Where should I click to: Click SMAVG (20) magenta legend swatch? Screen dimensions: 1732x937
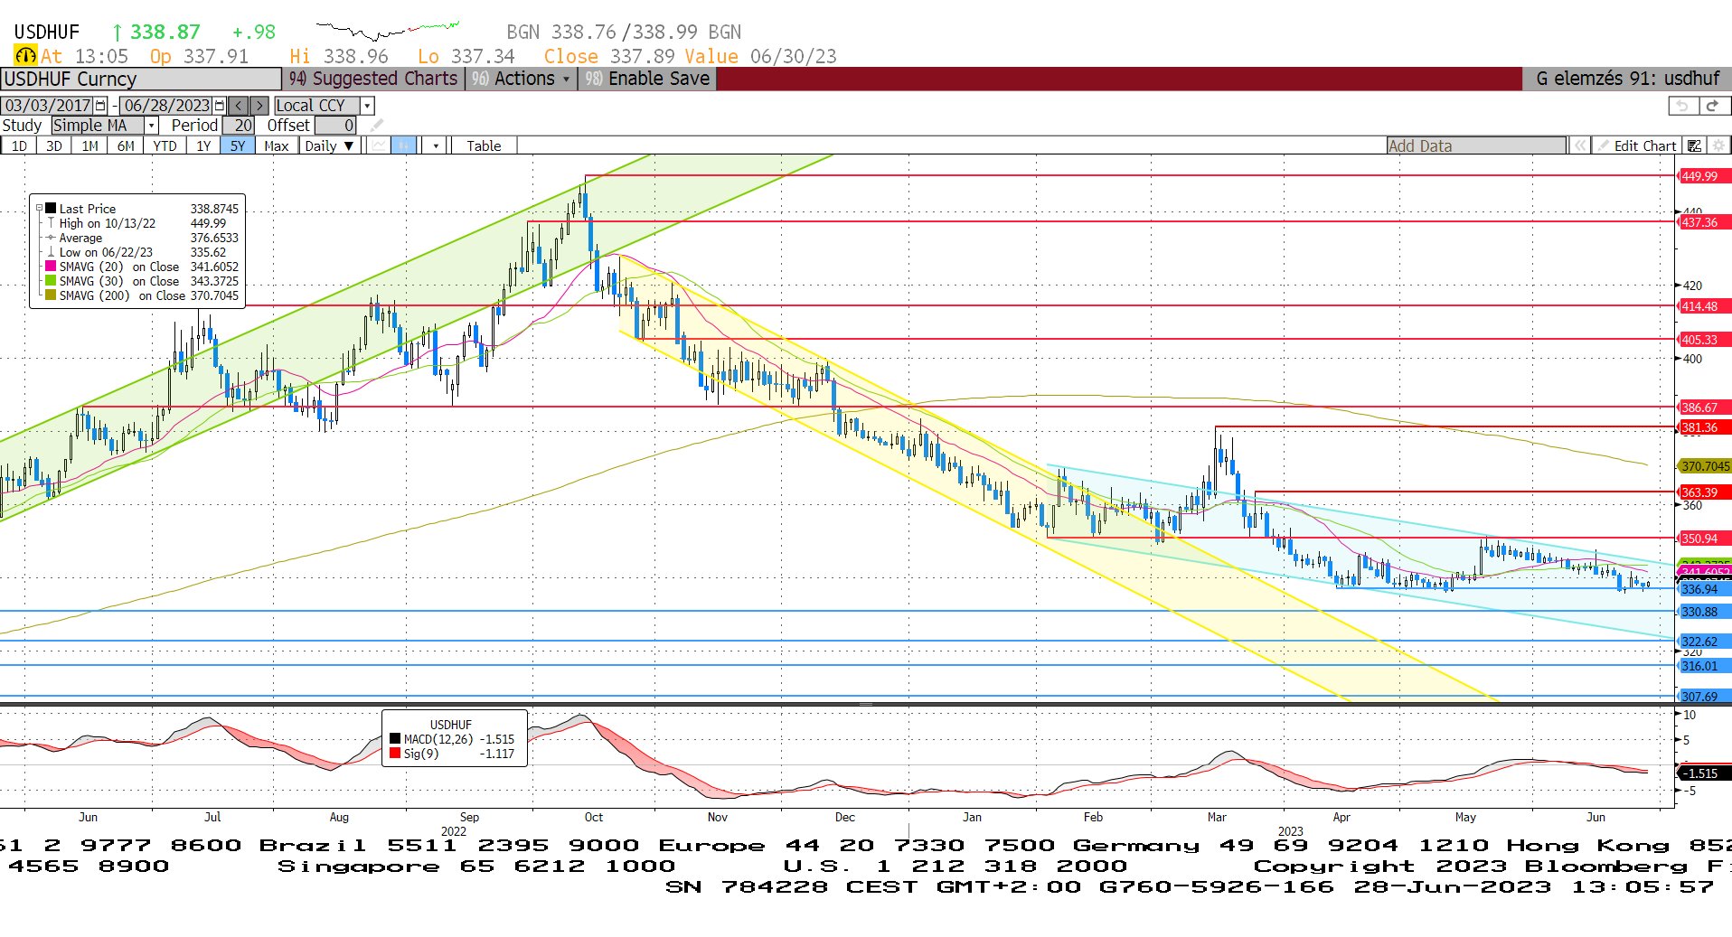(x=51, y=267)
